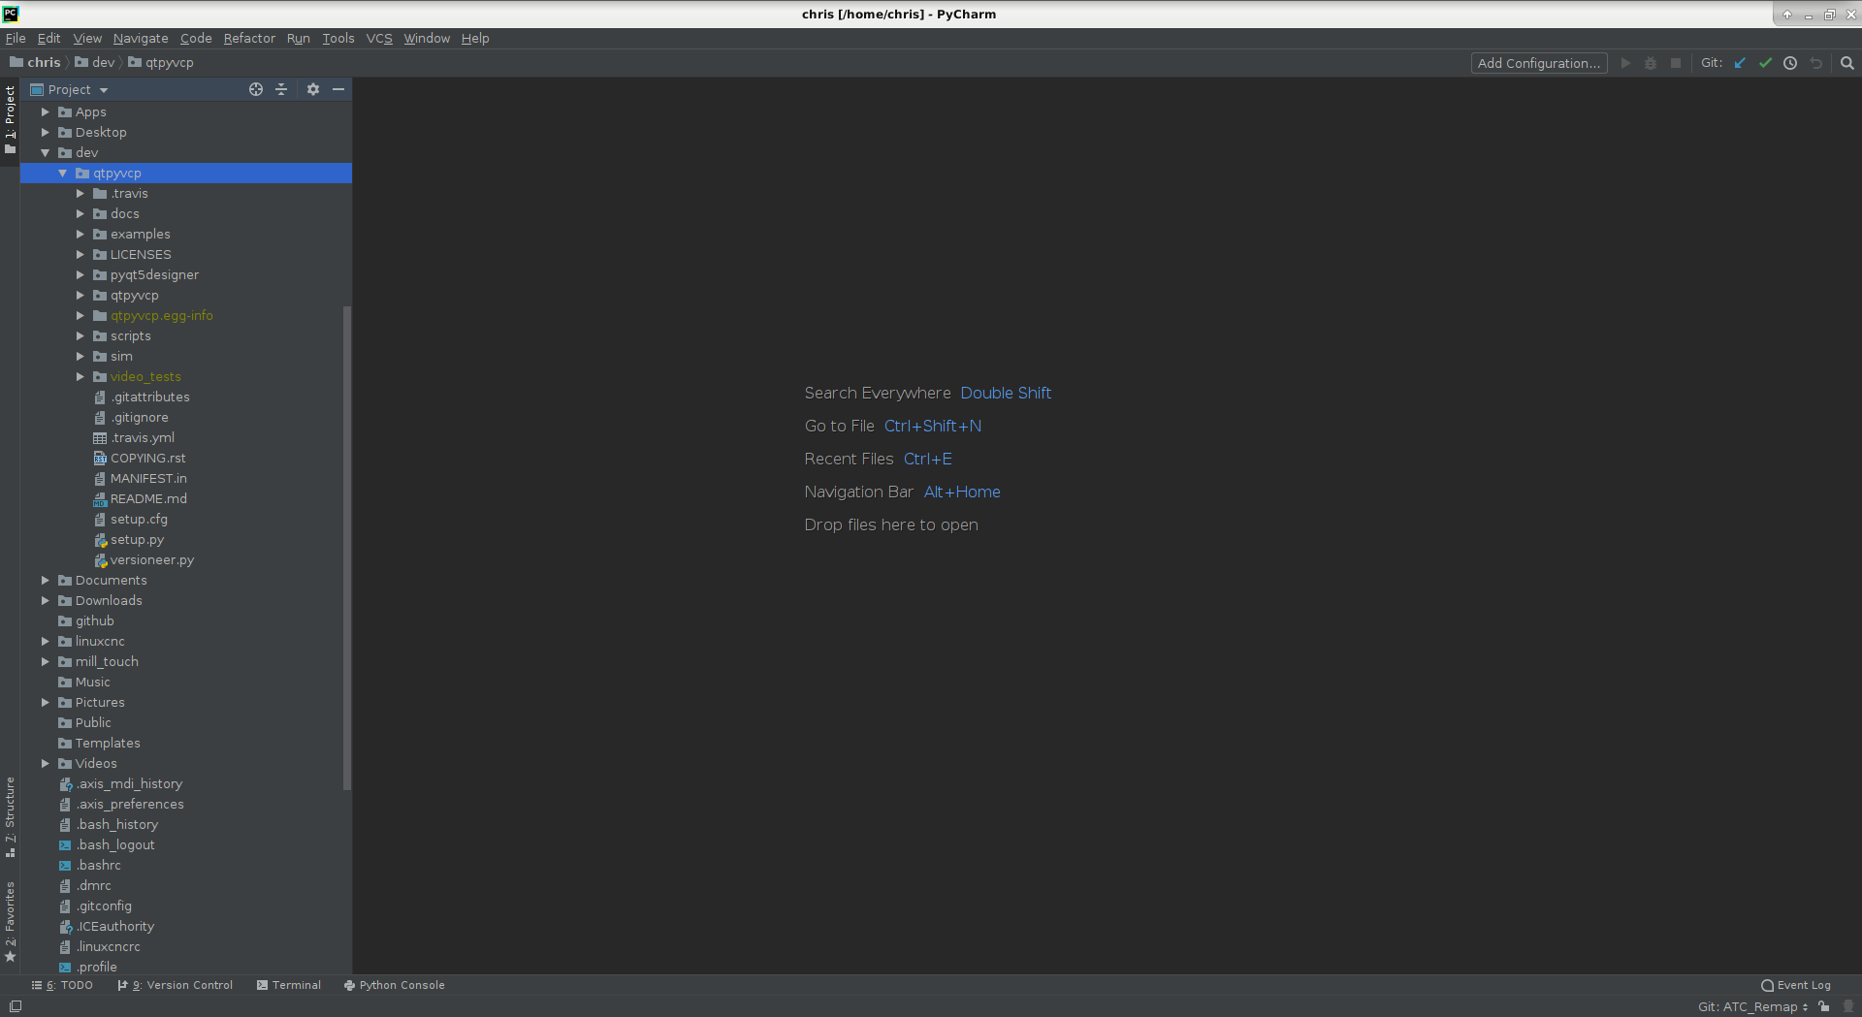Open the Navigate menu
1862x1017 pixels.
141,39
